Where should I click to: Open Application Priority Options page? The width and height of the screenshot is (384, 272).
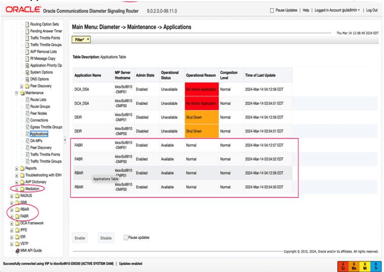point(46,65)
